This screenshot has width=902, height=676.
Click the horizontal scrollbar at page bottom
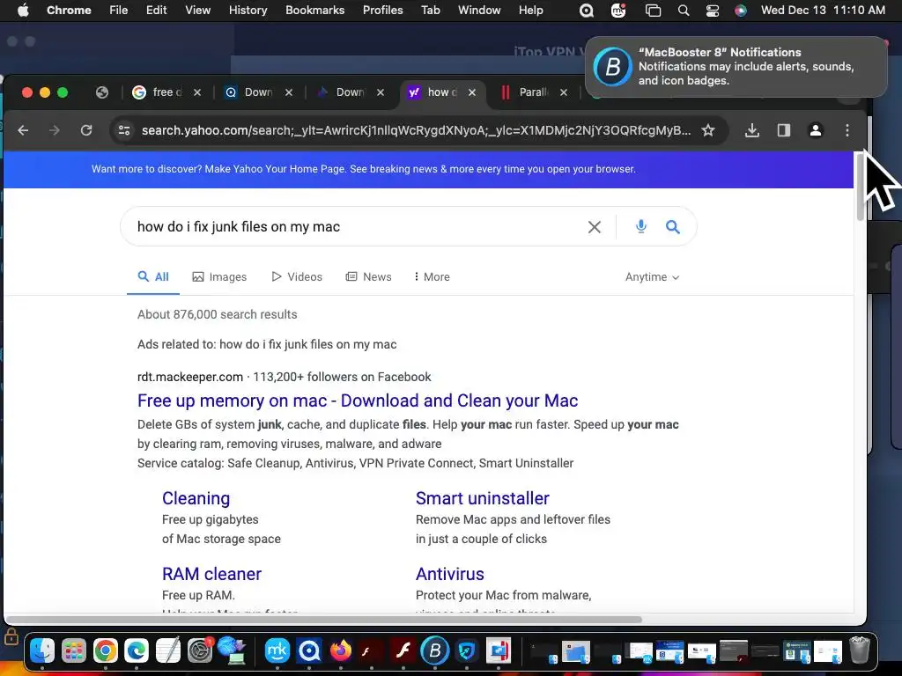tap(324, 620)
